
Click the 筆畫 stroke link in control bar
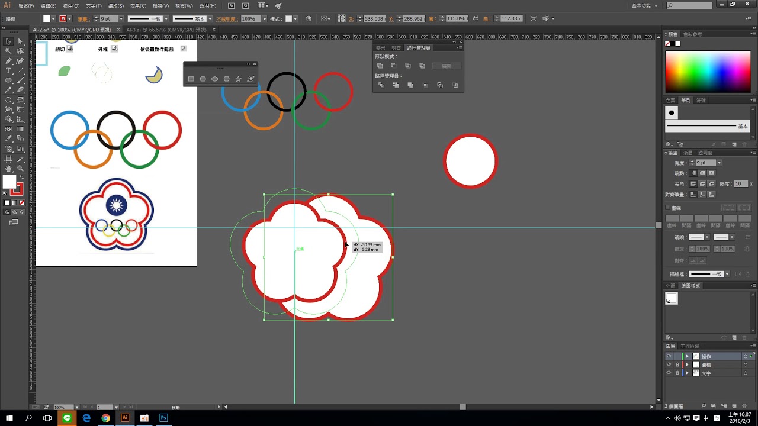point(82,19)
